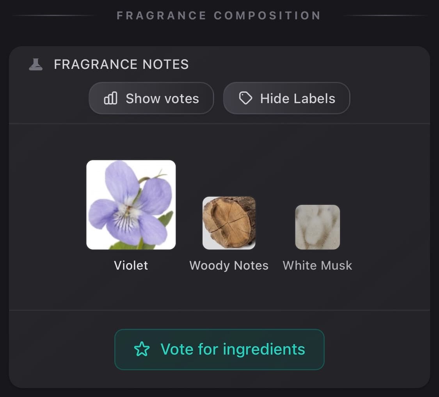The width and height of the screenshot is (439, 397).
Task: Click the decorative line left of Fragrance Composition
Action: pyautogui.click(x=54, y=16)
